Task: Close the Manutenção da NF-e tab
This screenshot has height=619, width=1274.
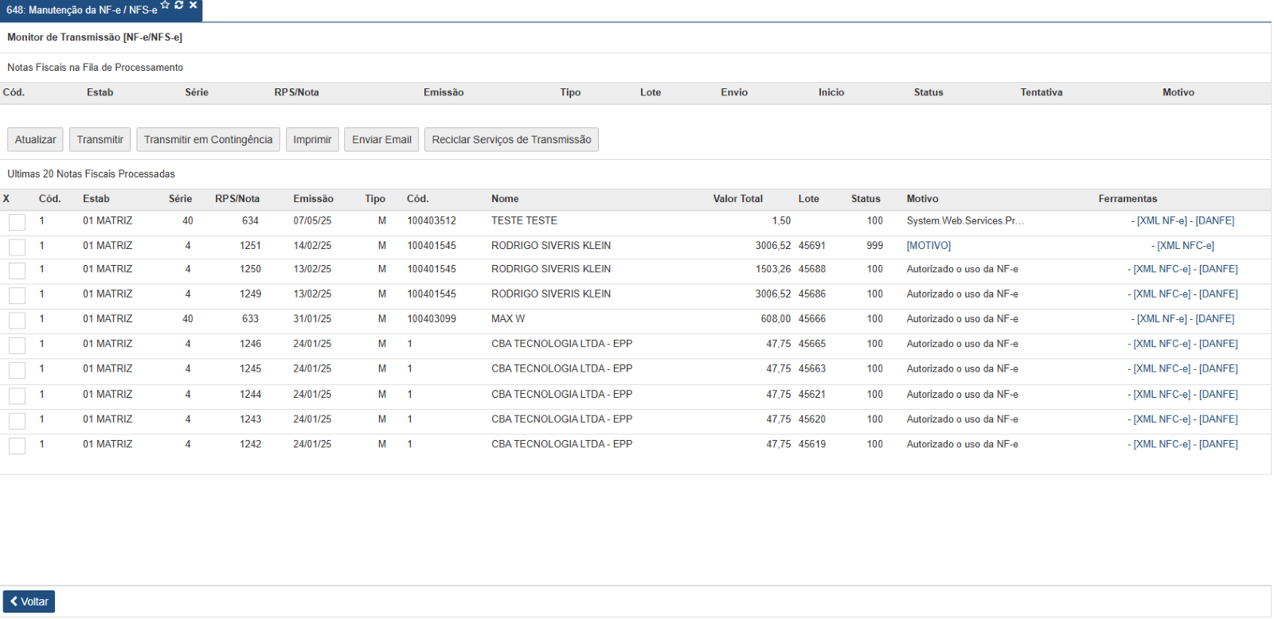Action: (193, 5)
